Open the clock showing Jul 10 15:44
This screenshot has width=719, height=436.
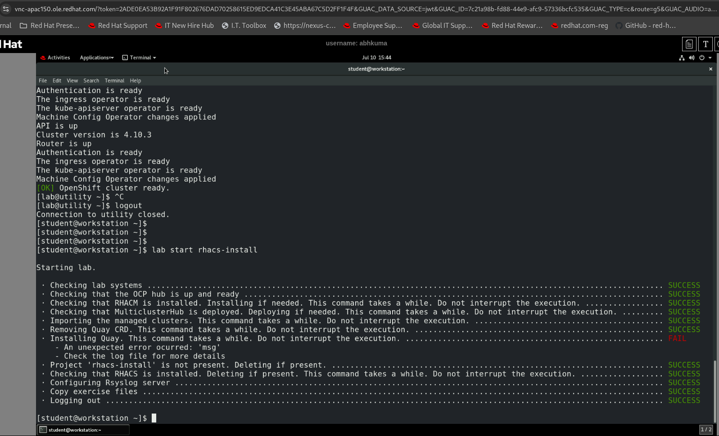point(376,58)
